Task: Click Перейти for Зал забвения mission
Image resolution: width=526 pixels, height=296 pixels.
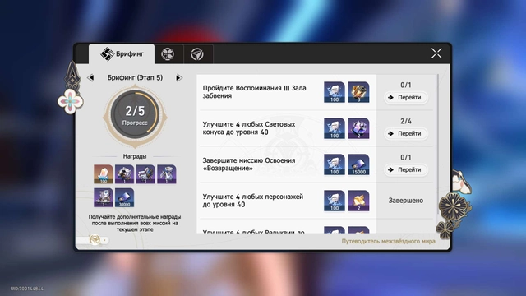Action: 405,97
